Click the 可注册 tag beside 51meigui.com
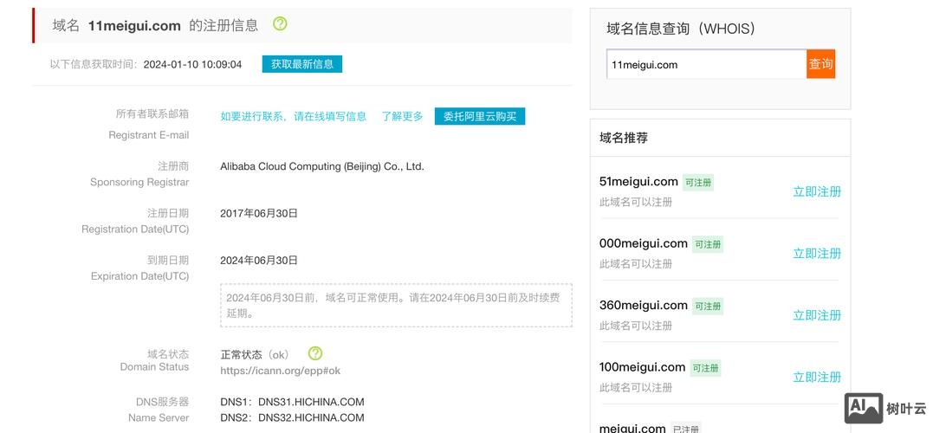Image resolution: width=933 pixels, height=433 pixels. click(x=697, y=183)
